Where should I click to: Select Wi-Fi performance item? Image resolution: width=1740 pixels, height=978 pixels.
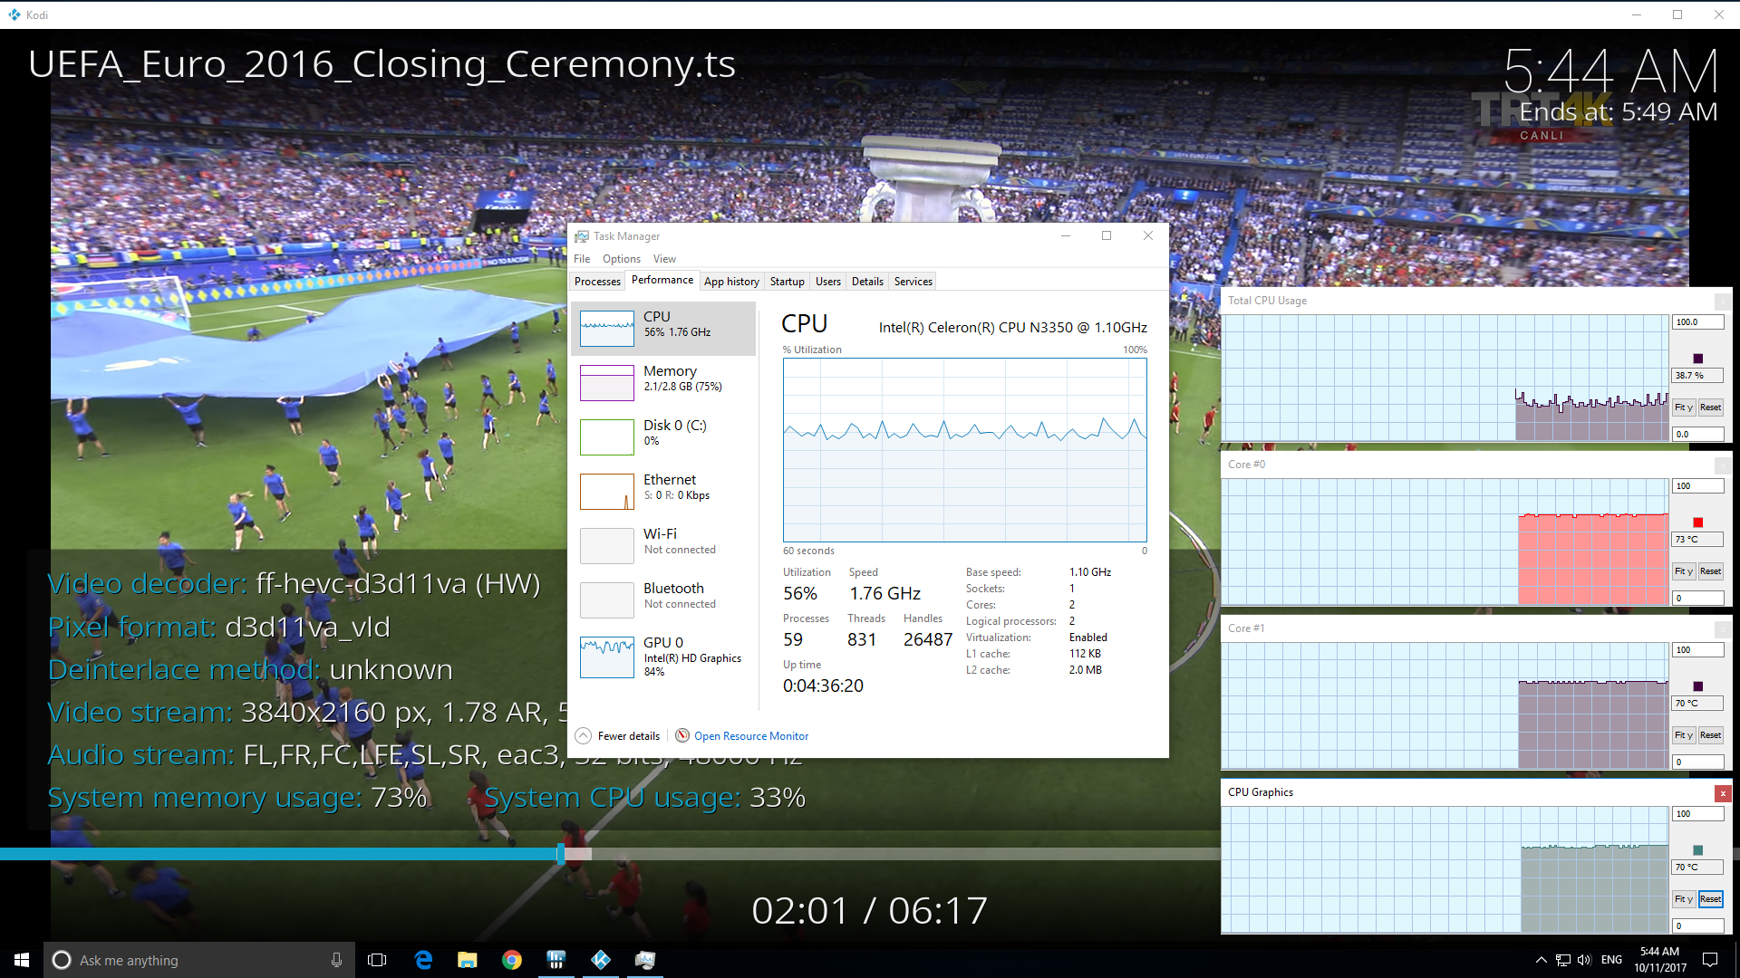pyautogui.click(x=664, y=545)
